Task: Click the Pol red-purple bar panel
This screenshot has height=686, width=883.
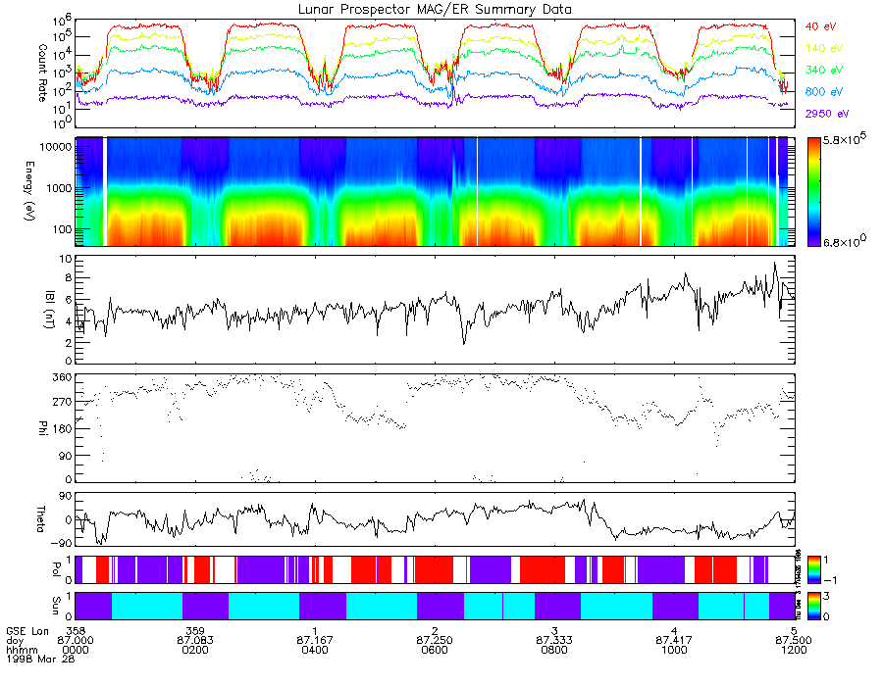Action: [435, 569]
